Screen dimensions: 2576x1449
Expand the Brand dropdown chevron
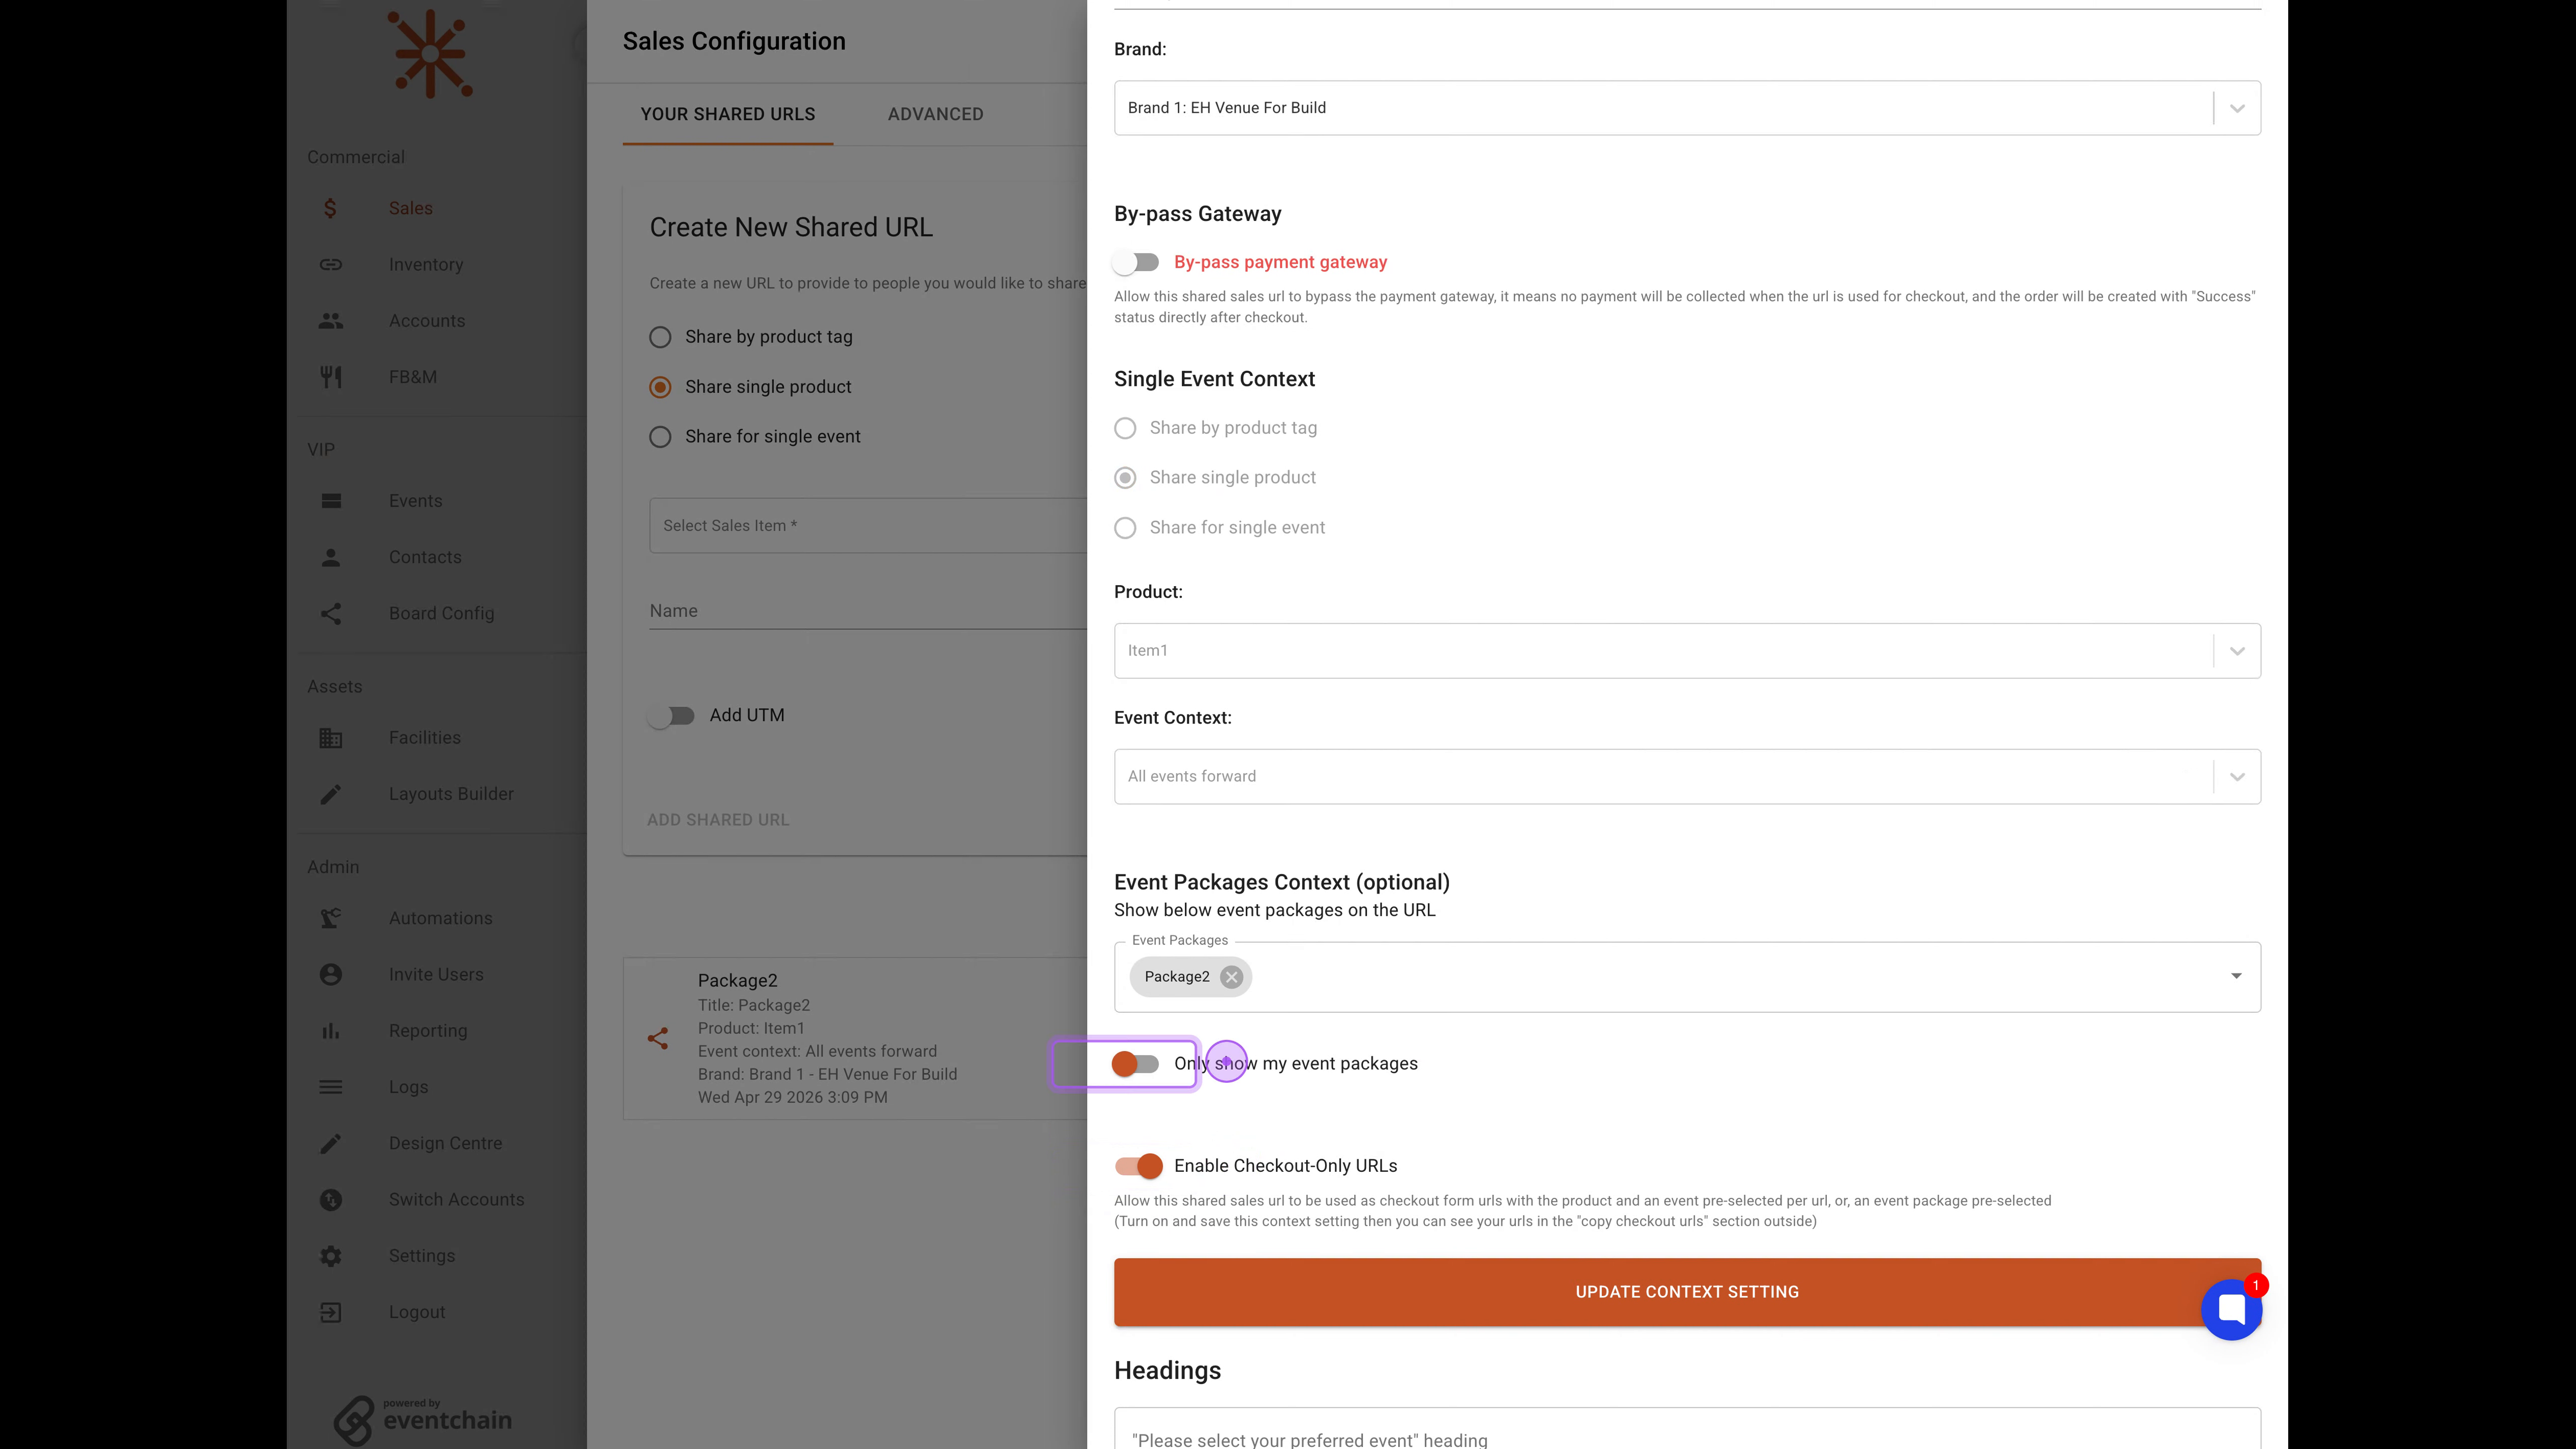[x=2237, y=108]
